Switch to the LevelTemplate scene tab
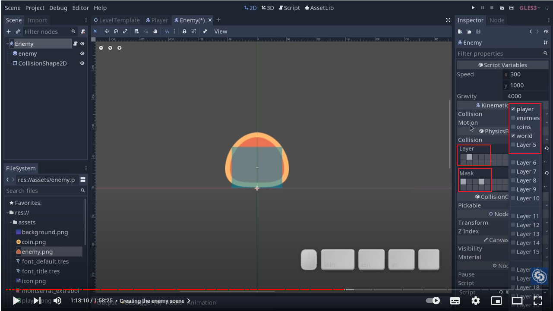553x311 pixels. (117, 20)
